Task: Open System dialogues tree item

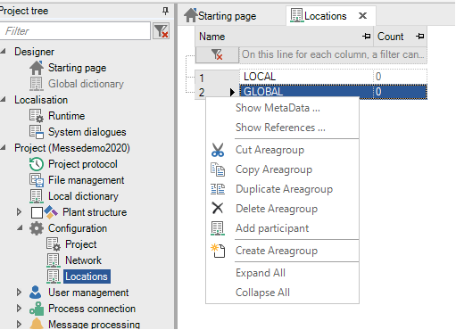Action: coord(87,132)
